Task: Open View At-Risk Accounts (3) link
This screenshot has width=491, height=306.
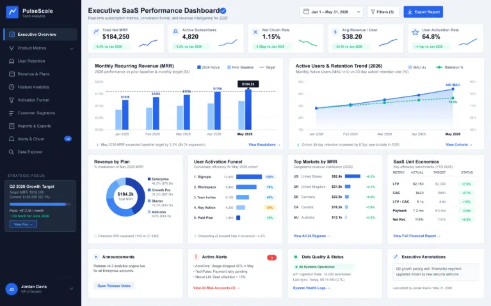Action: (216, 288)
